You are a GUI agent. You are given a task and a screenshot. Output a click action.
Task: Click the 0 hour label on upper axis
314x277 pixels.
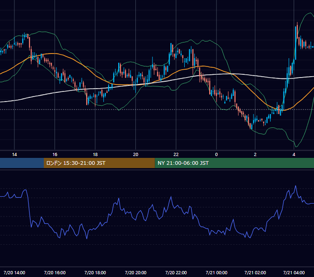tap(216, 155)
